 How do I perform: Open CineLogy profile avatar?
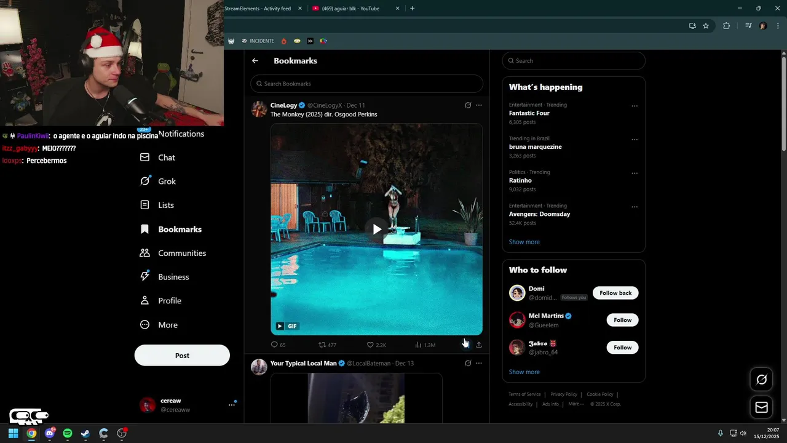point(259,109)
